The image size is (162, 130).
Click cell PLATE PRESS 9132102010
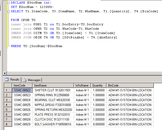53,115
